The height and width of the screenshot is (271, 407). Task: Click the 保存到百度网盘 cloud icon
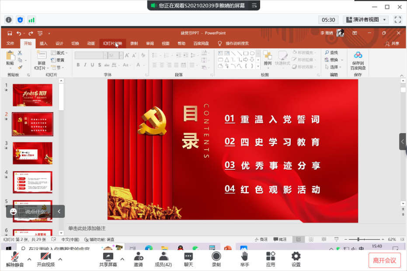pyautogui.click(x=358, y=55)
